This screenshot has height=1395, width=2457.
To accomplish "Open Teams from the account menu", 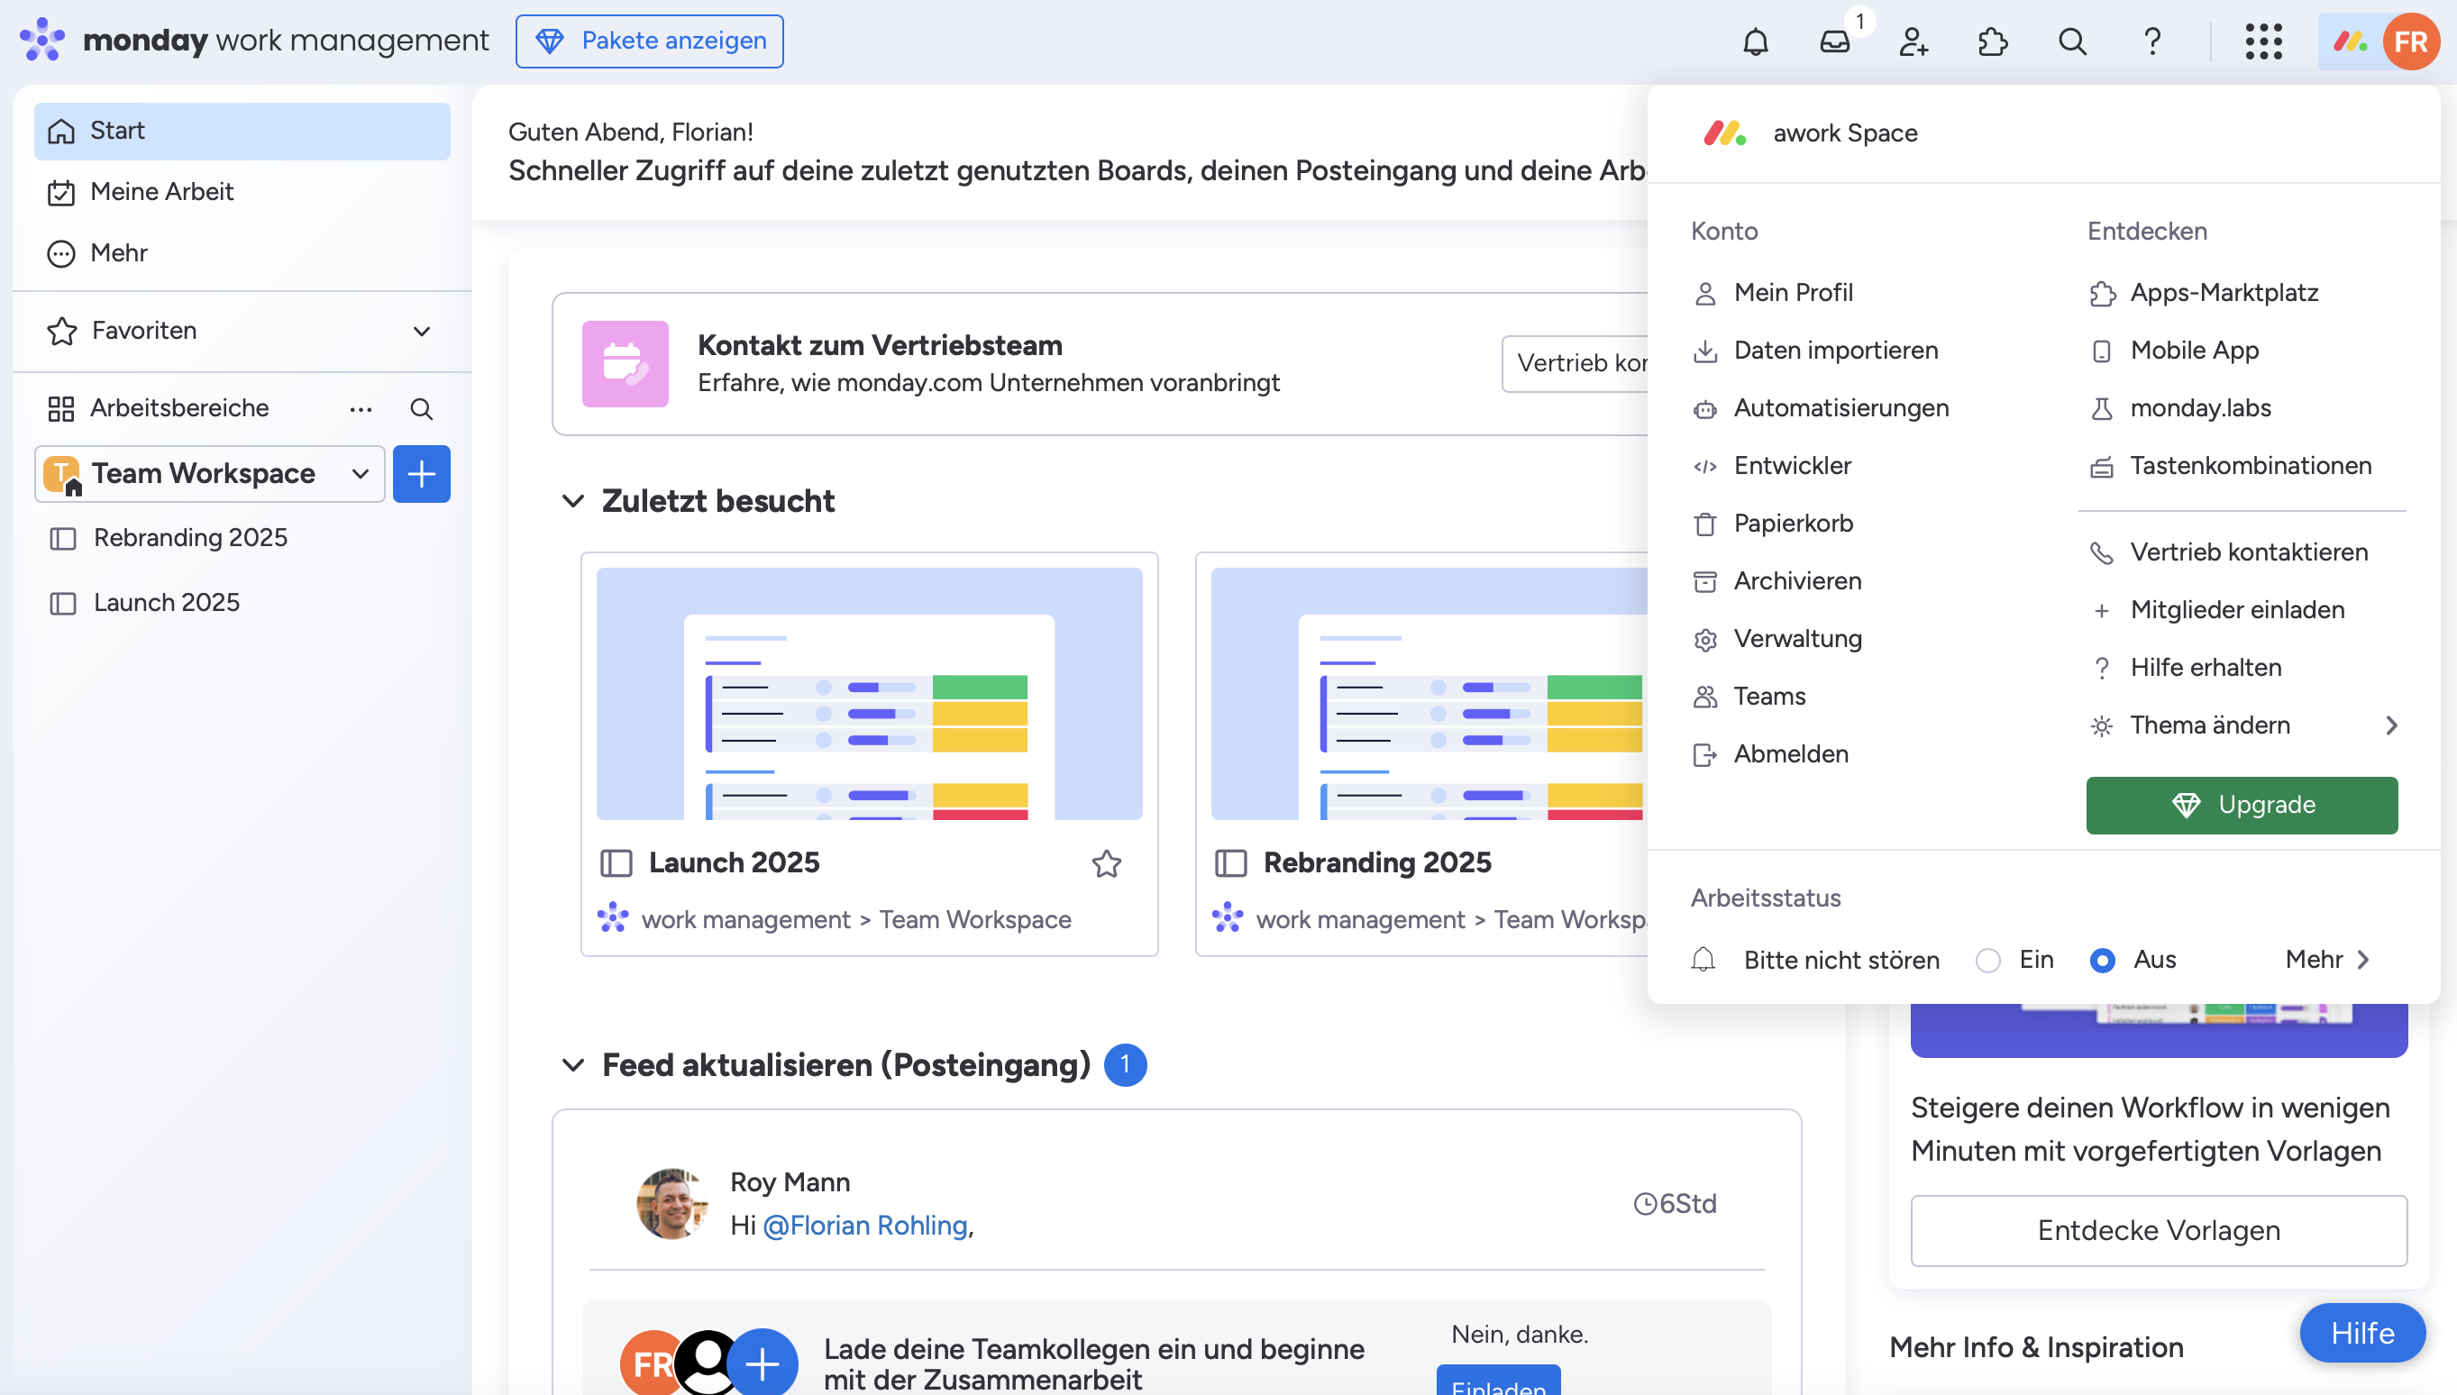I will (1749, 697).
